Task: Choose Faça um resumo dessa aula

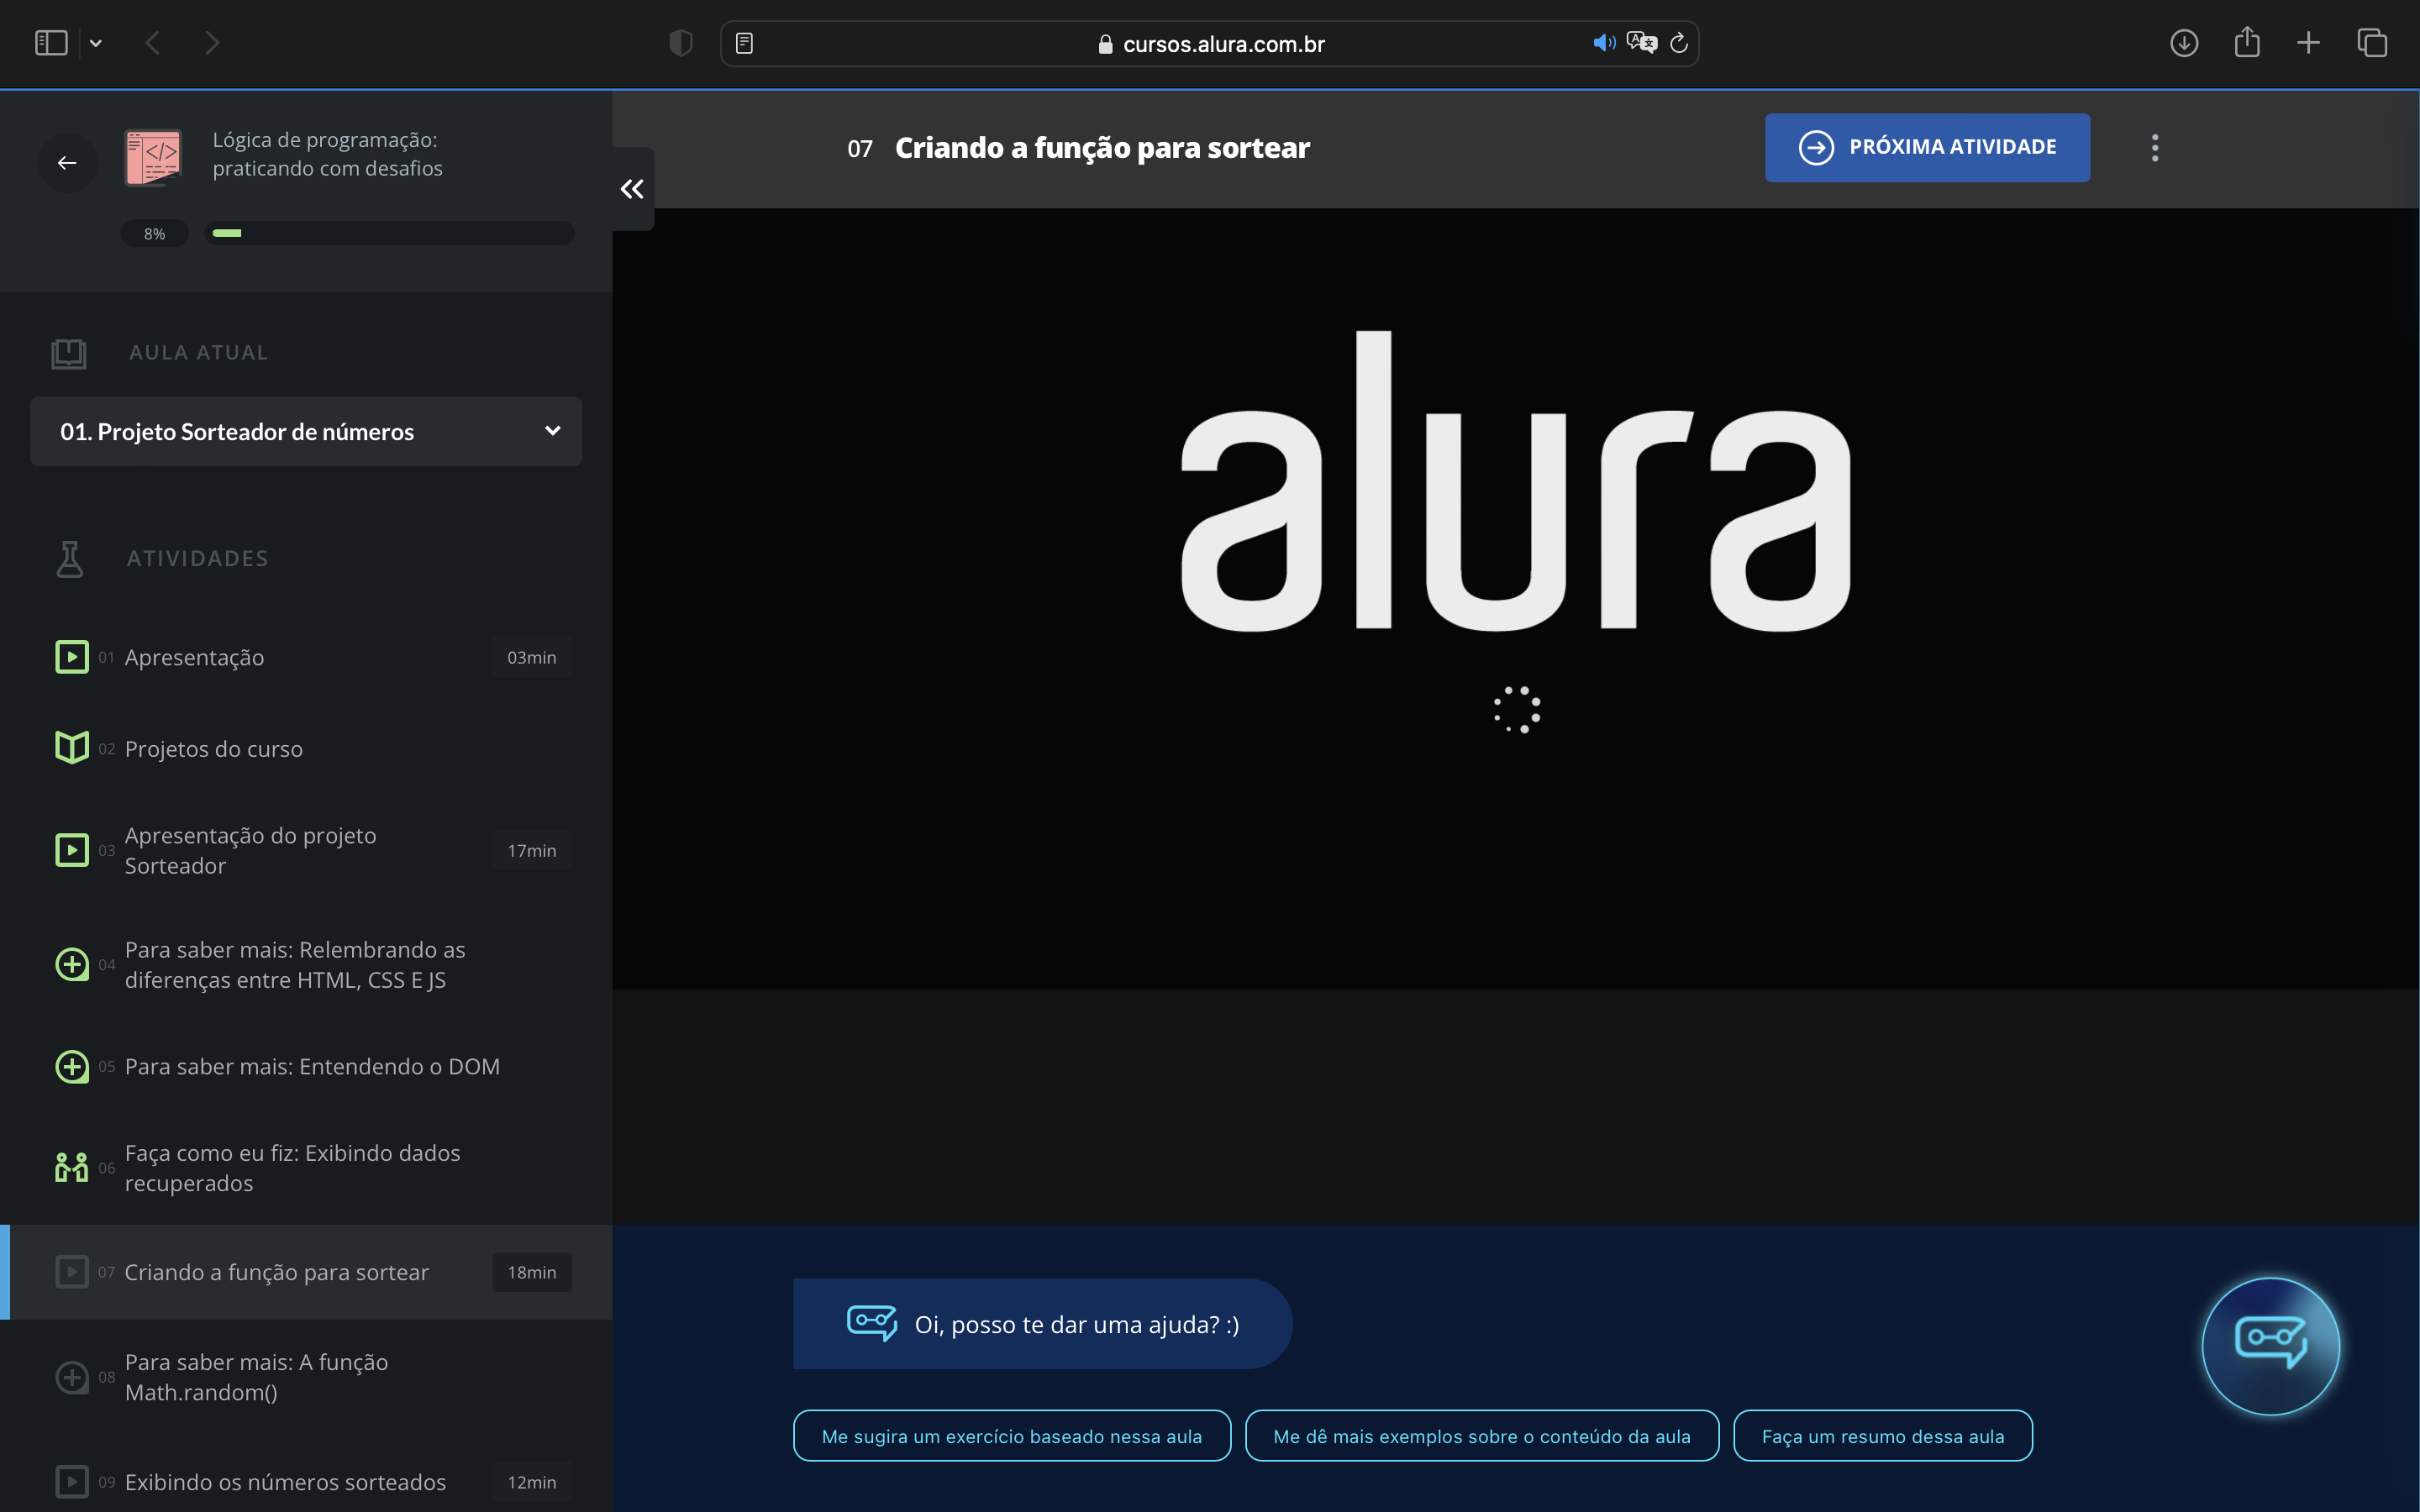Action: click(1883, 1436)
